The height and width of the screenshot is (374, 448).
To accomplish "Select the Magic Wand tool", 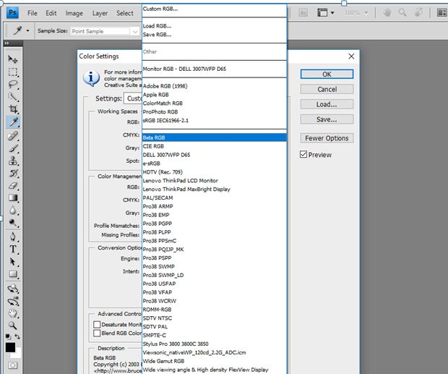I will (x=12, y=97).
